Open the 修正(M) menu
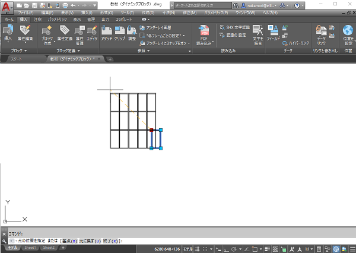Viewport: 356px width, 253px height. (190, 12)
